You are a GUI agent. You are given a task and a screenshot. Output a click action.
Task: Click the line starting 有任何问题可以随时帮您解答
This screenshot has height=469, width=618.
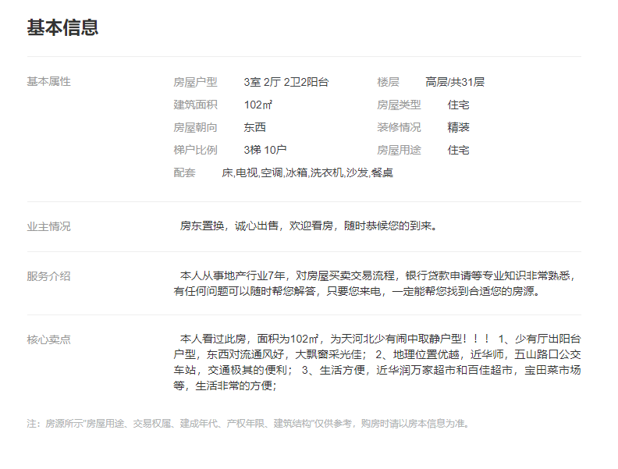click(x=357, y=291)
